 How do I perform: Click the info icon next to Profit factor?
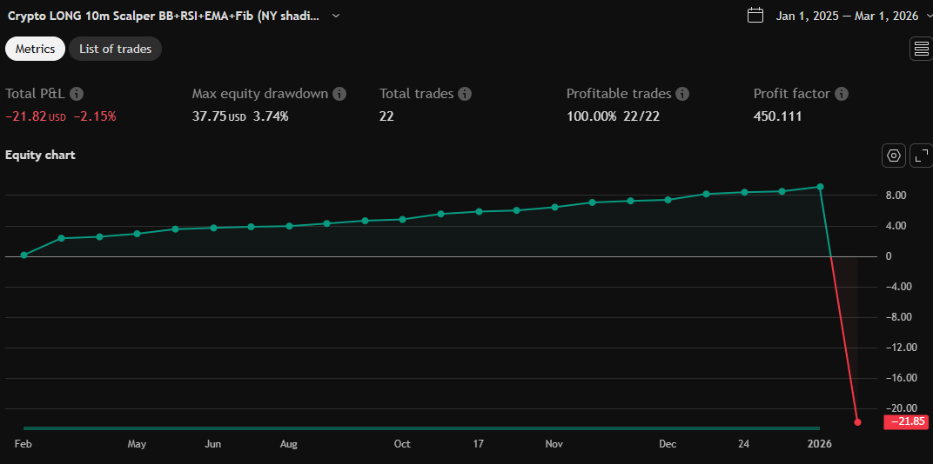pos(842,94)
